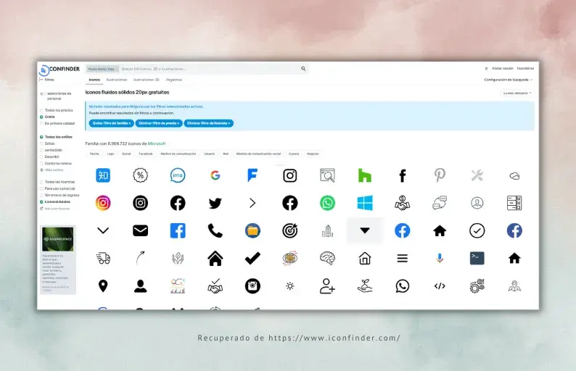Select the brain outline icon
This screenshot has height=371, width=576.
click(327, 259)
